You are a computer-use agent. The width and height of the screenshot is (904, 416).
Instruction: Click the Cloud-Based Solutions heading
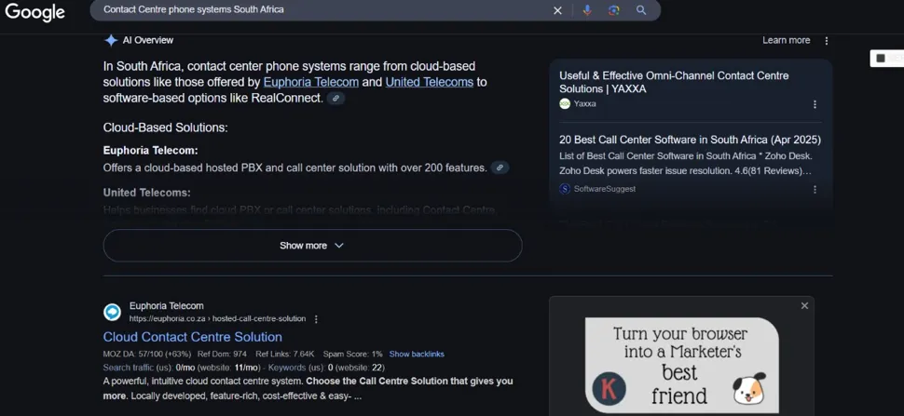tap(166, 127)
